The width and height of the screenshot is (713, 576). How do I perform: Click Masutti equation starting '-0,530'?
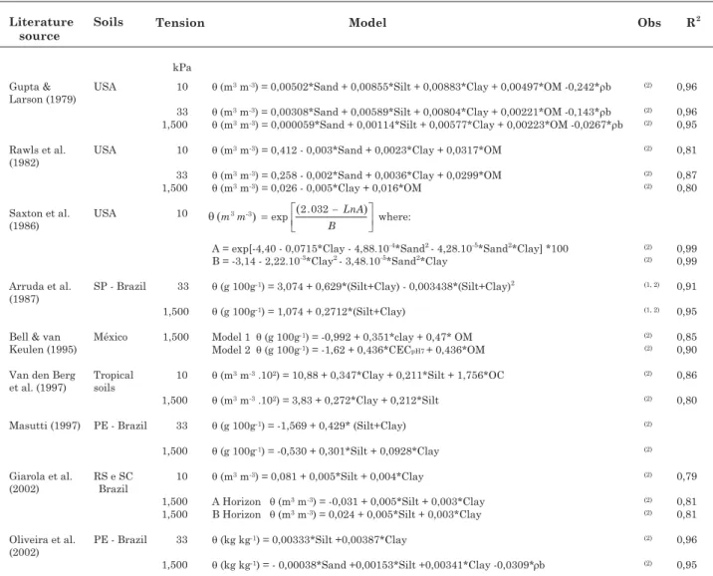tap(325, 451)
